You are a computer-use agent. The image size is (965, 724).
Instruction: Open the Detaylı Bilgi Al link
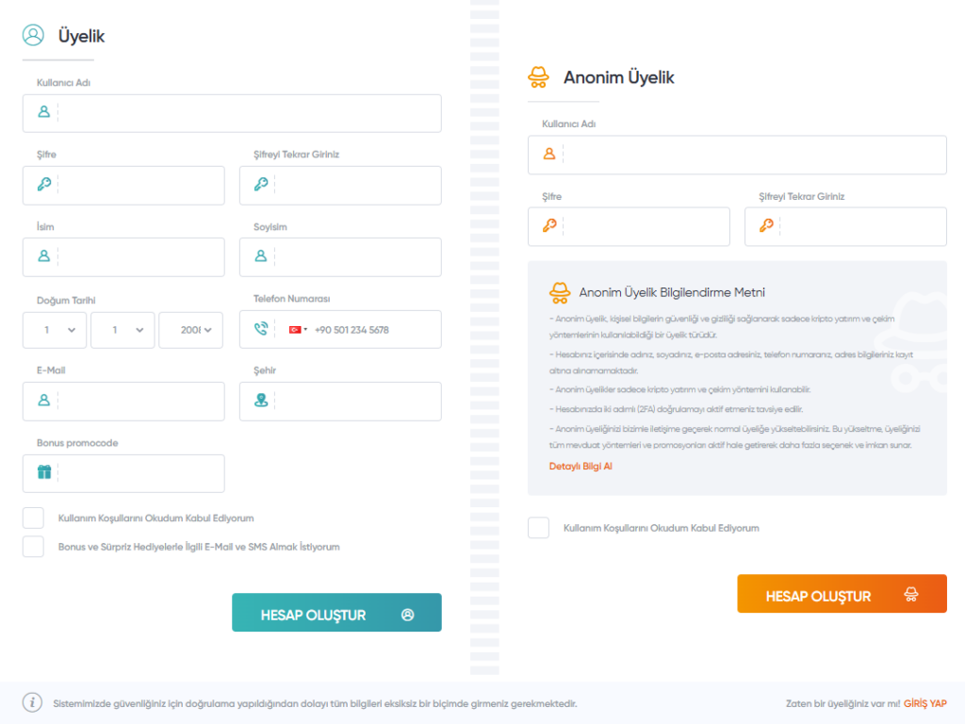[x=581, y=466]
